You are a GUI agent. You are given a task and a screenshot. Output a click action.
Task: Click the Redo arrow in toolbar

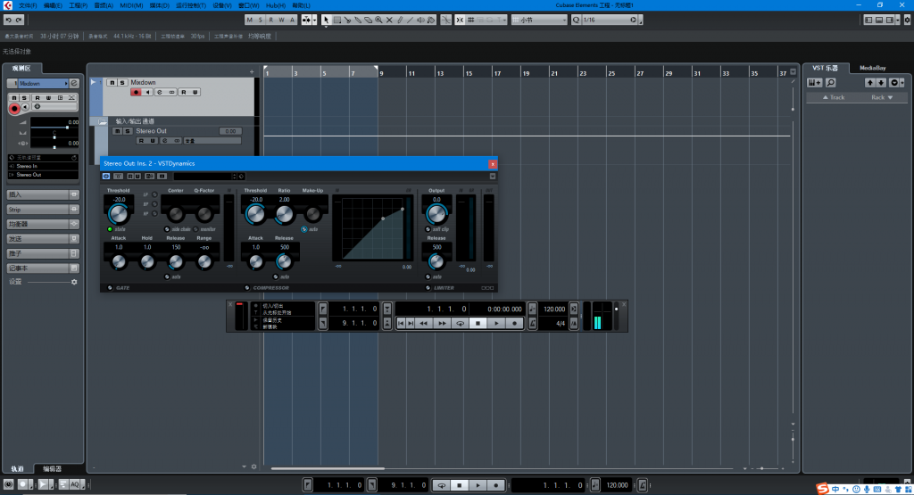tap(19, 20)
